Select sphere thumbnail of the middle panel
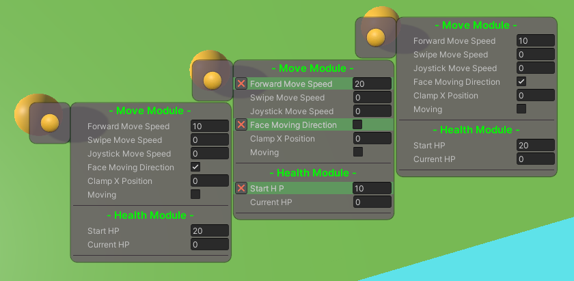The image size is (574, 281). click(213, 80)
